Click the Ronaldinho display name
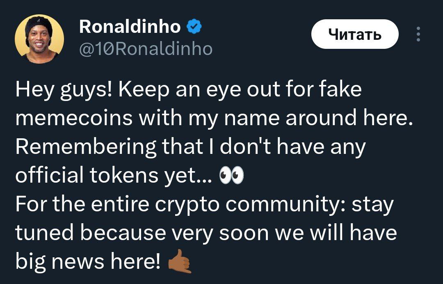This screenshot has height=284, width=443. (129, 27)
